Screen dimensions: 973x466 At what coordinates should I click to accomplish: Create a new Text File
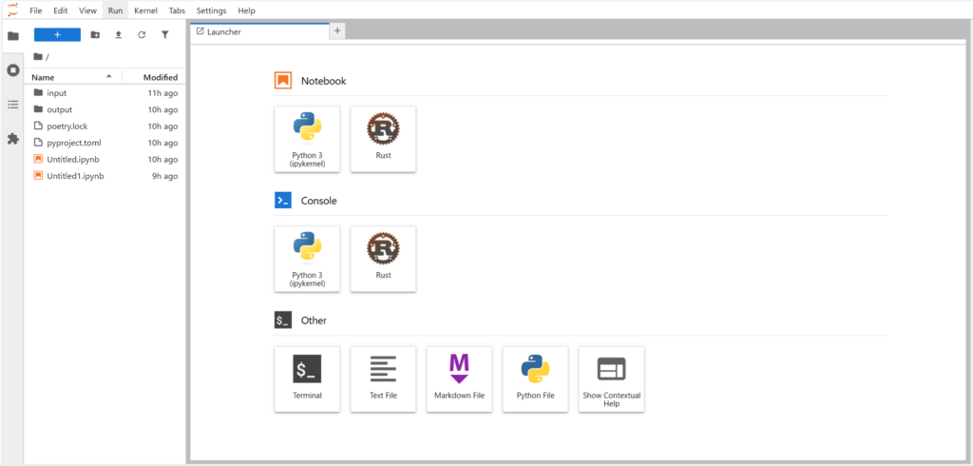[383, 379]
